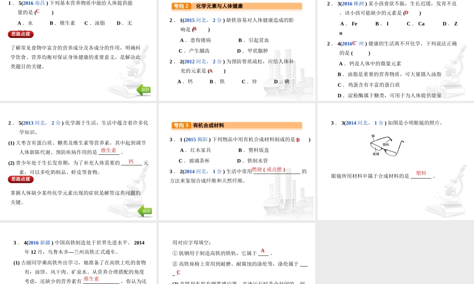Click the red answer A after 它属于
The width and height of the screenshot is (474, 284).
tap(263, 250)
